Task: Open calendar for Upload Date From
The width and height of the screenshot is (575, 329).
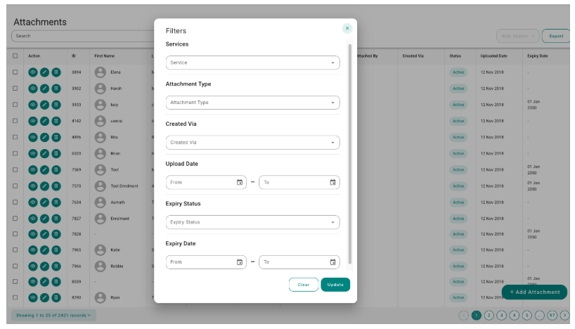Action: (240, 182)
